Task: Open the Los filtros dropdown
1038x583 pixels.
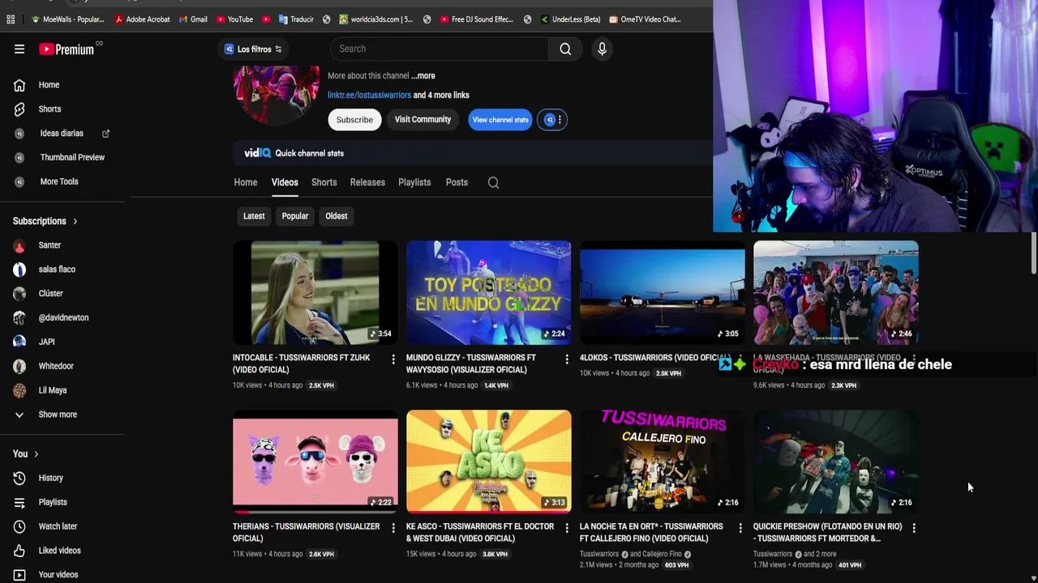Action: 253,49
